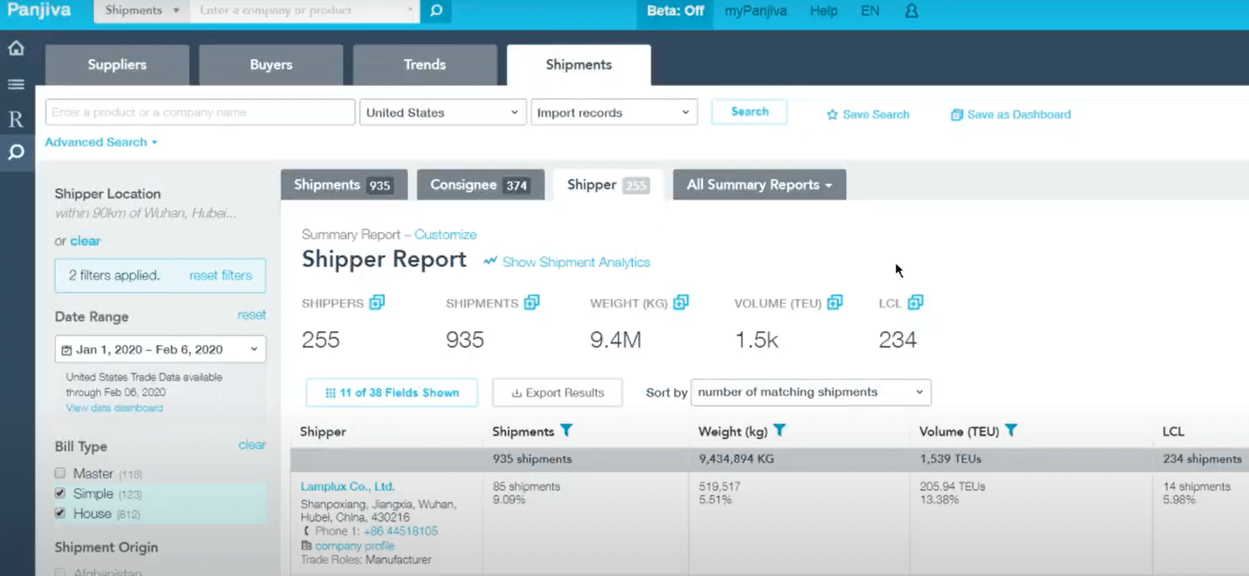Open the Shipments search-type dropdown in top bar

[142, 11]
